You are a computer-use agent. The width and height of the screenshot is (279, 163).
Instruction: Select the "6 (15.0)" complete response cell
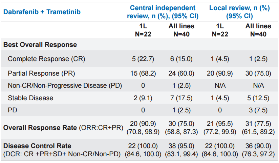click(181, 59)
